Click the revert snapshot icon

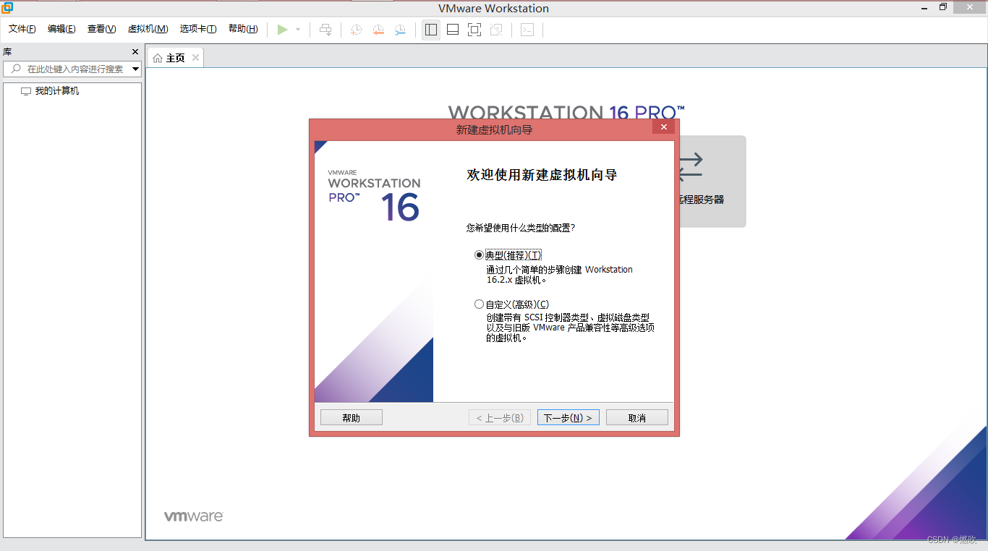(378, 30)
